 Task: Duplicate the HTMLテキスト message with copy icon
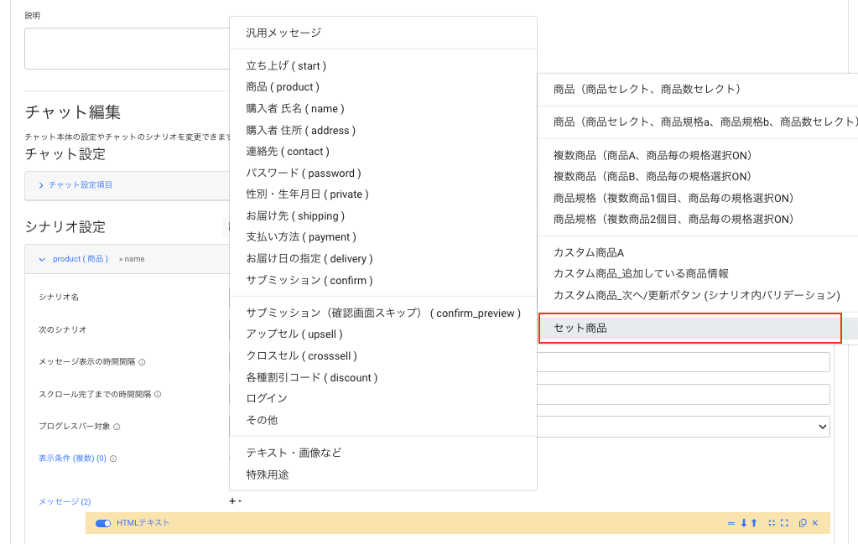(803, 523)
